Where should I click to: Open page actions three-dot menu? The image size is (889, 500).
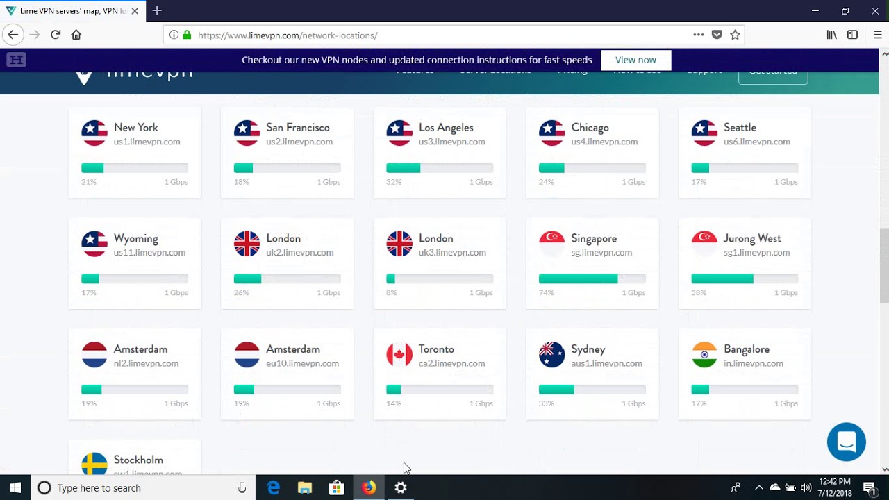tap(699, 35)
